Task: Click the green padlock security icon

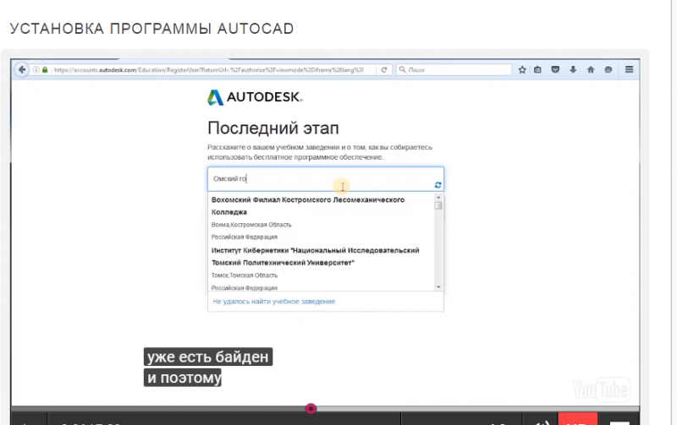Action: click(45, 69)
